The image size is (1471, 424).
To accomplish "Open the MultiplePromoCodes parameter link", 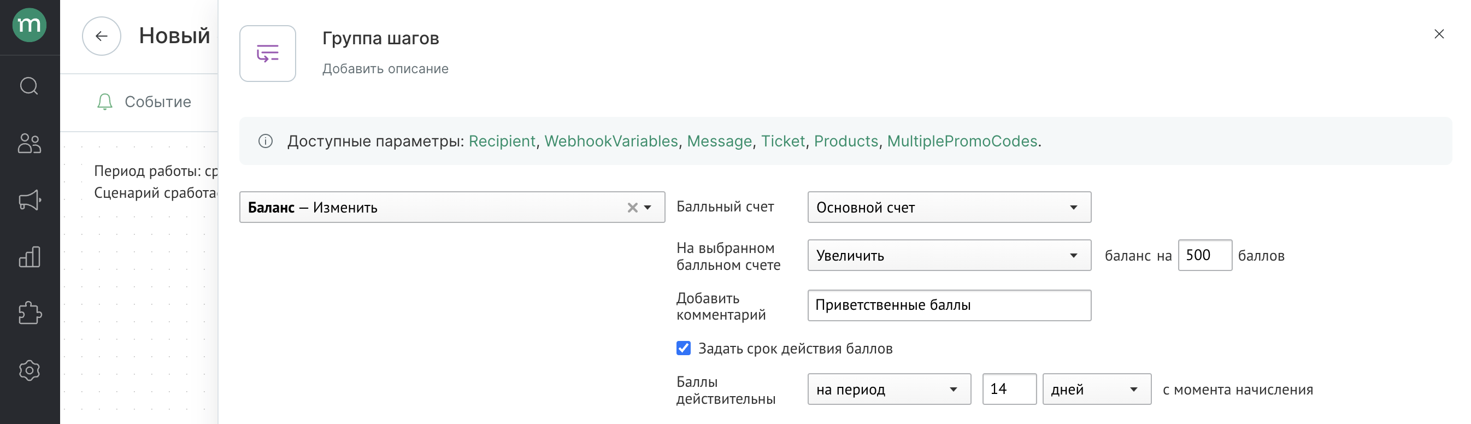I will pos(962,141).
